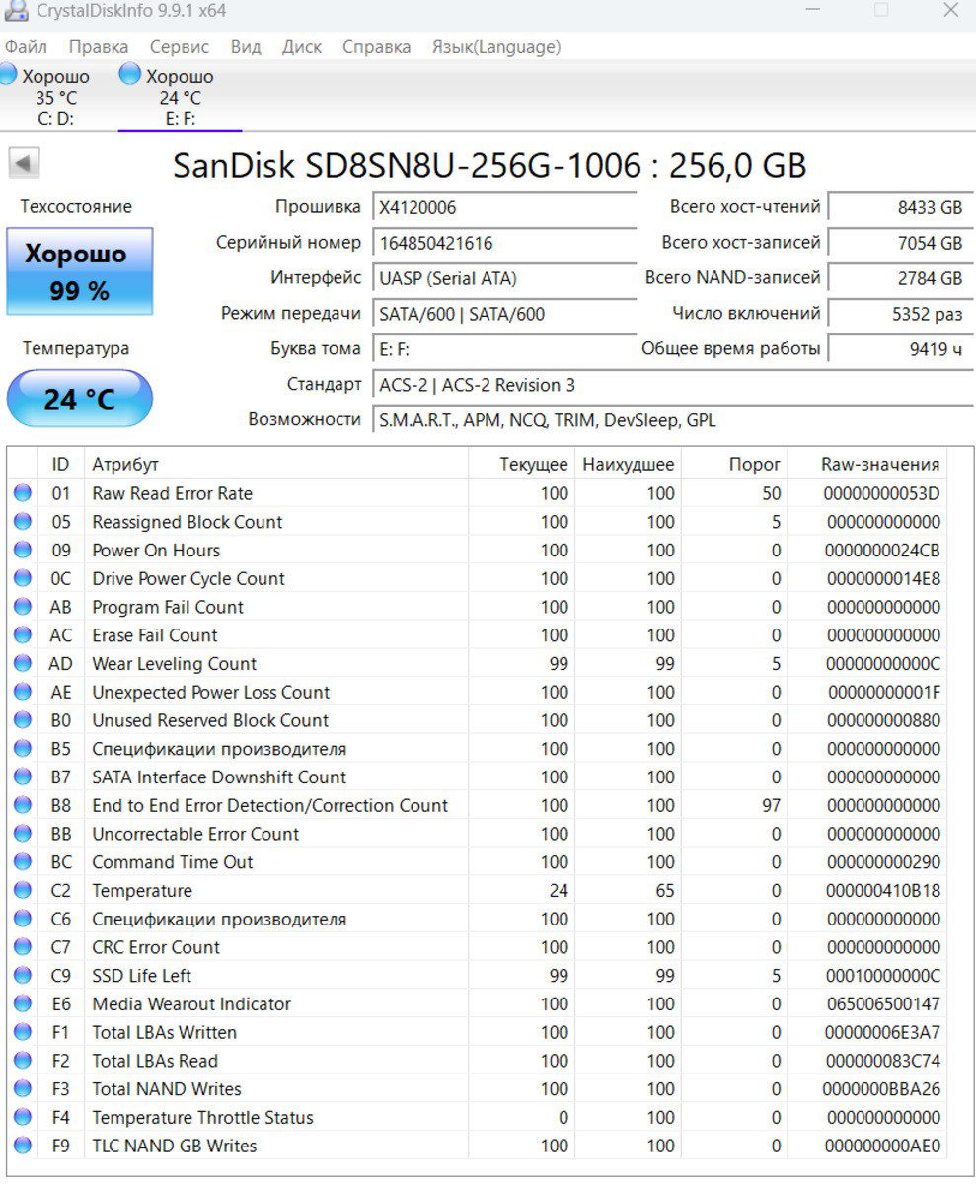
Task: Click the serial number field 164850421616
Action: (504, 243)
